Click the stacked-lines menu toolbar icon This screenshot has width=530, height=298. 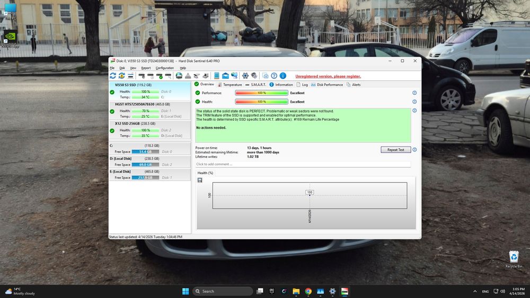click(x=130, y=76)
